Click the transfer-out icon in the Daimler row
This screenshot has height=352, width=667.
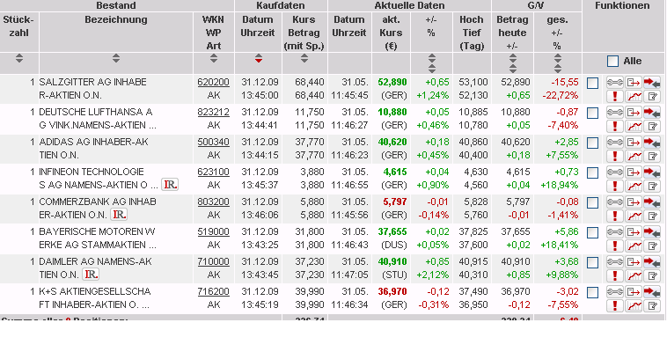pos(634,261)
